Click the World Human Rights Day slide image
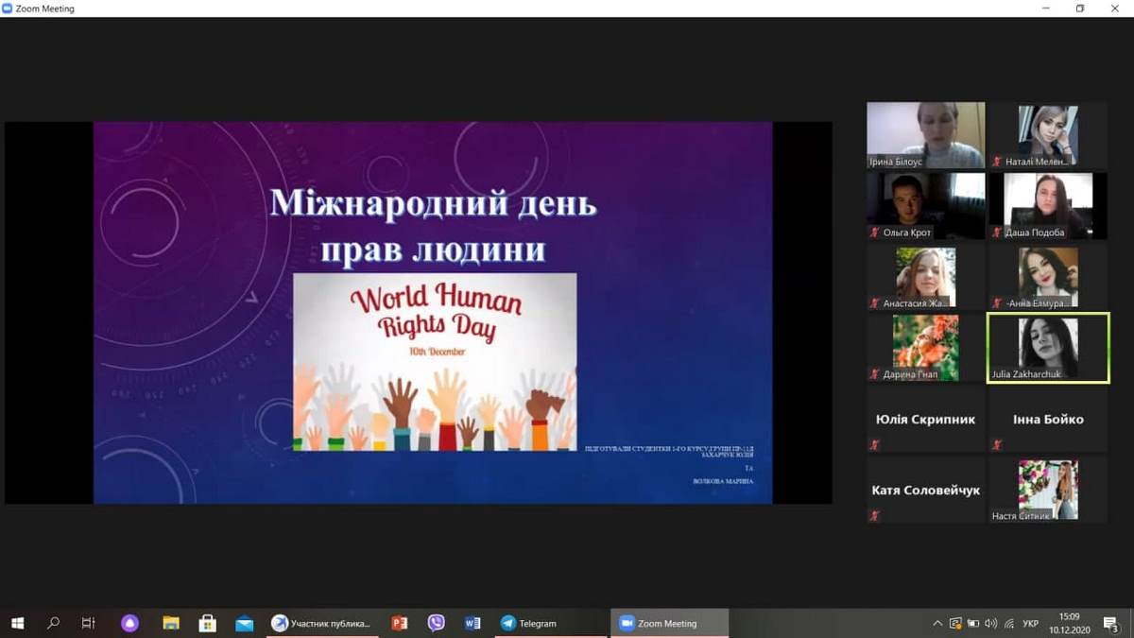 pyautogui.click(x=435, y=361)
